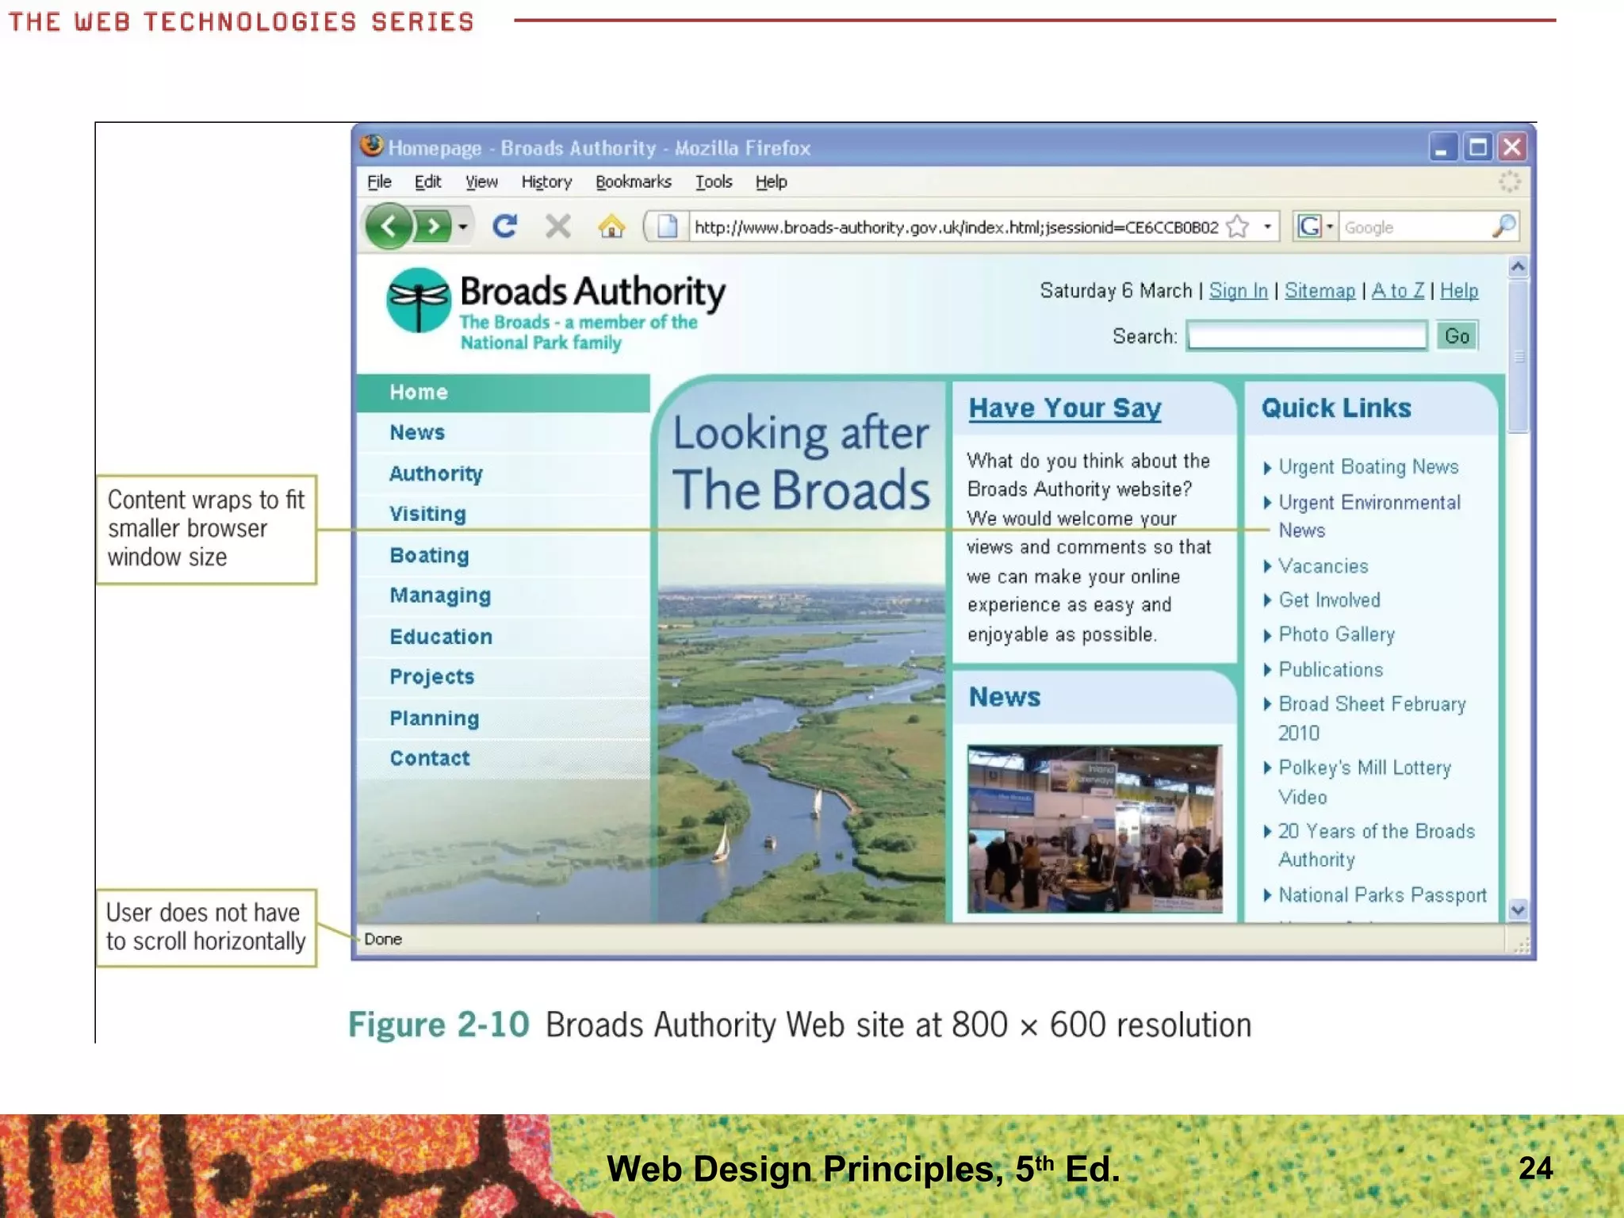Open the Planning navigation item
1624x1218 pixels.
[x=503, y=718]
